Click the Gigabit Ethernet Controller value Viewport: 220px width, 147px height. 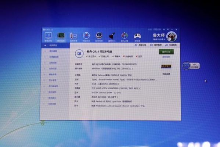pyautogui.click(x=118, y=106)
